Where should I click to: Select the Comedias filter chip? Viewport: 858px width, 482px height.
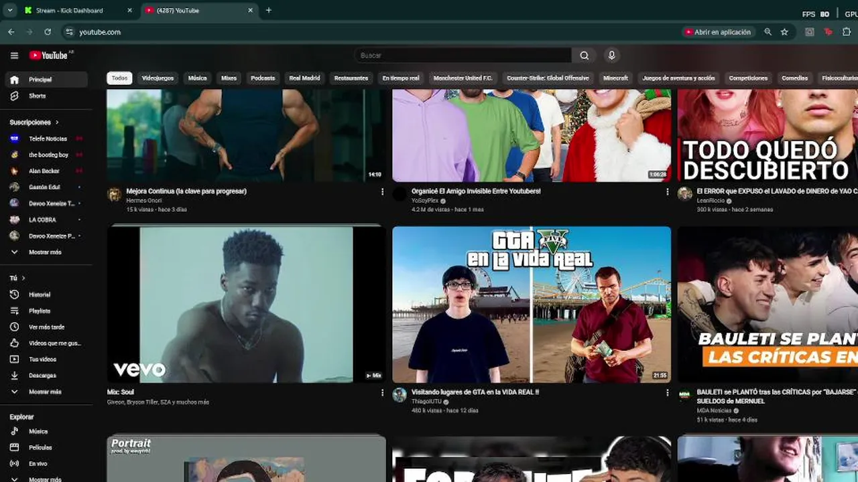point(794,78)
